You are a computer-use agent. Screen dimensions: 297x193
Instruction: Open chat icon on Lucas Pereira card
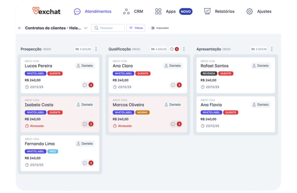pyautogui.click(x=85, y=85)
